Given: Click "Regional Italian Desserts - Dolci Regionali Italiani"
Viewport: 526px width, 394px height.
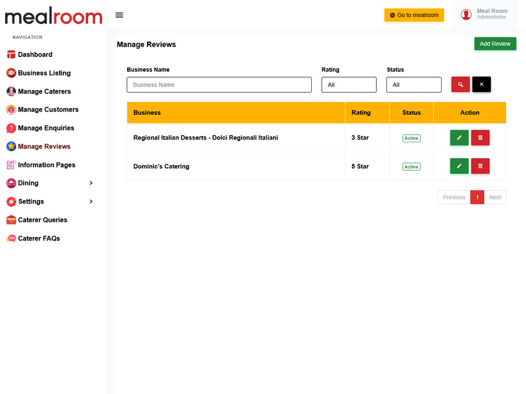Looking at the screenshot, I should (205, 138).
